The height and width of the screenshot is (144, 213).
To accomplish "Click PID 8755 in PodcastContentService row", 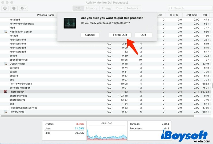I will coord(206,108).
